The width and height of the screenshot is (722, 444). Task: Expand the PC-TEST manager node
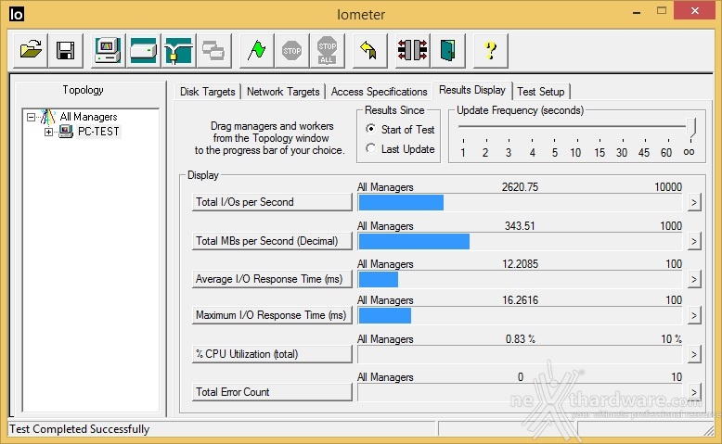(48, 132)
